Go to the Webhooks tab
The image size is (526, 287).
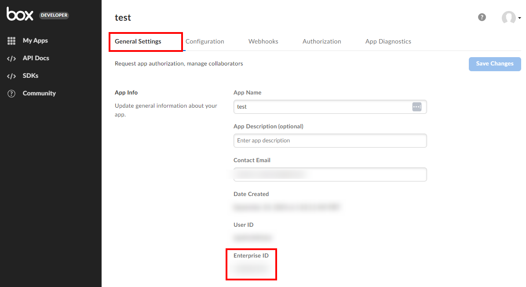[x=263, y=42]
